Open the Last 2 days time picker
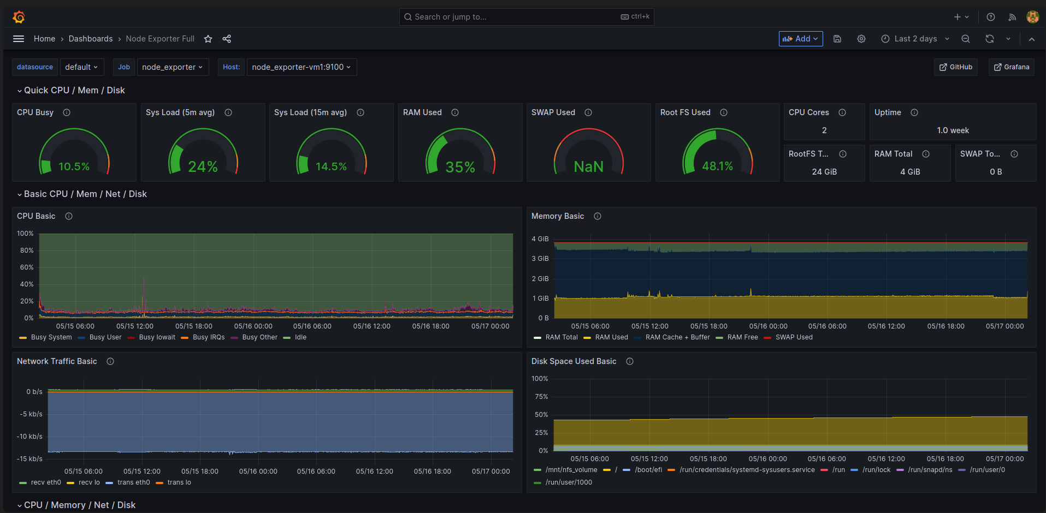 click(x=915, y=39)
